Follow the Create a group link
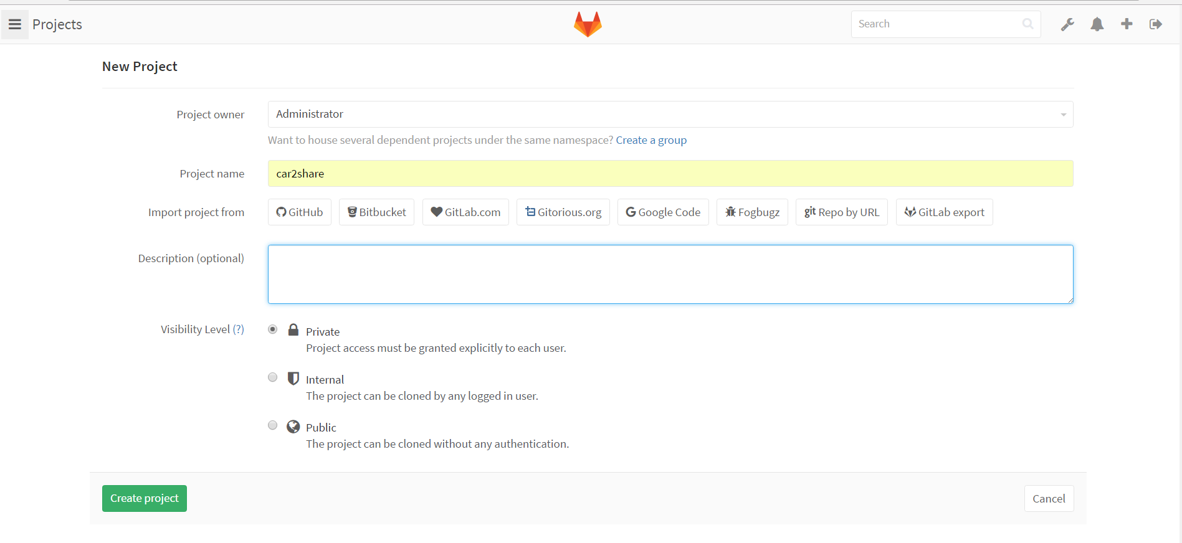This screenshot has height=543, width=1182. click(x=651, y=140)
